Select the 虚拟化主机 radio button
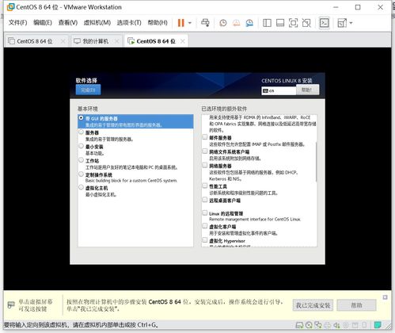395x333 pixels. pos(81,187)
